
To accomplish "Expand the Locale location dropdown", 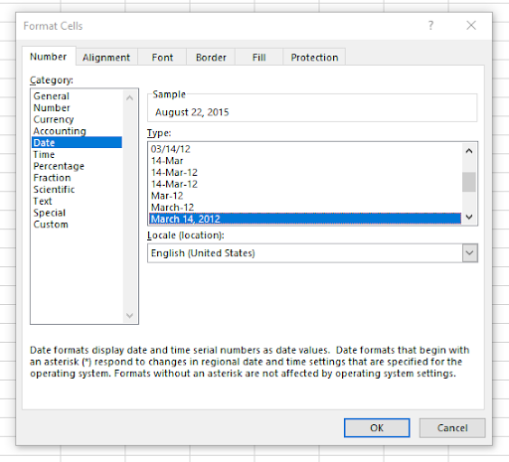I will 470,253.
